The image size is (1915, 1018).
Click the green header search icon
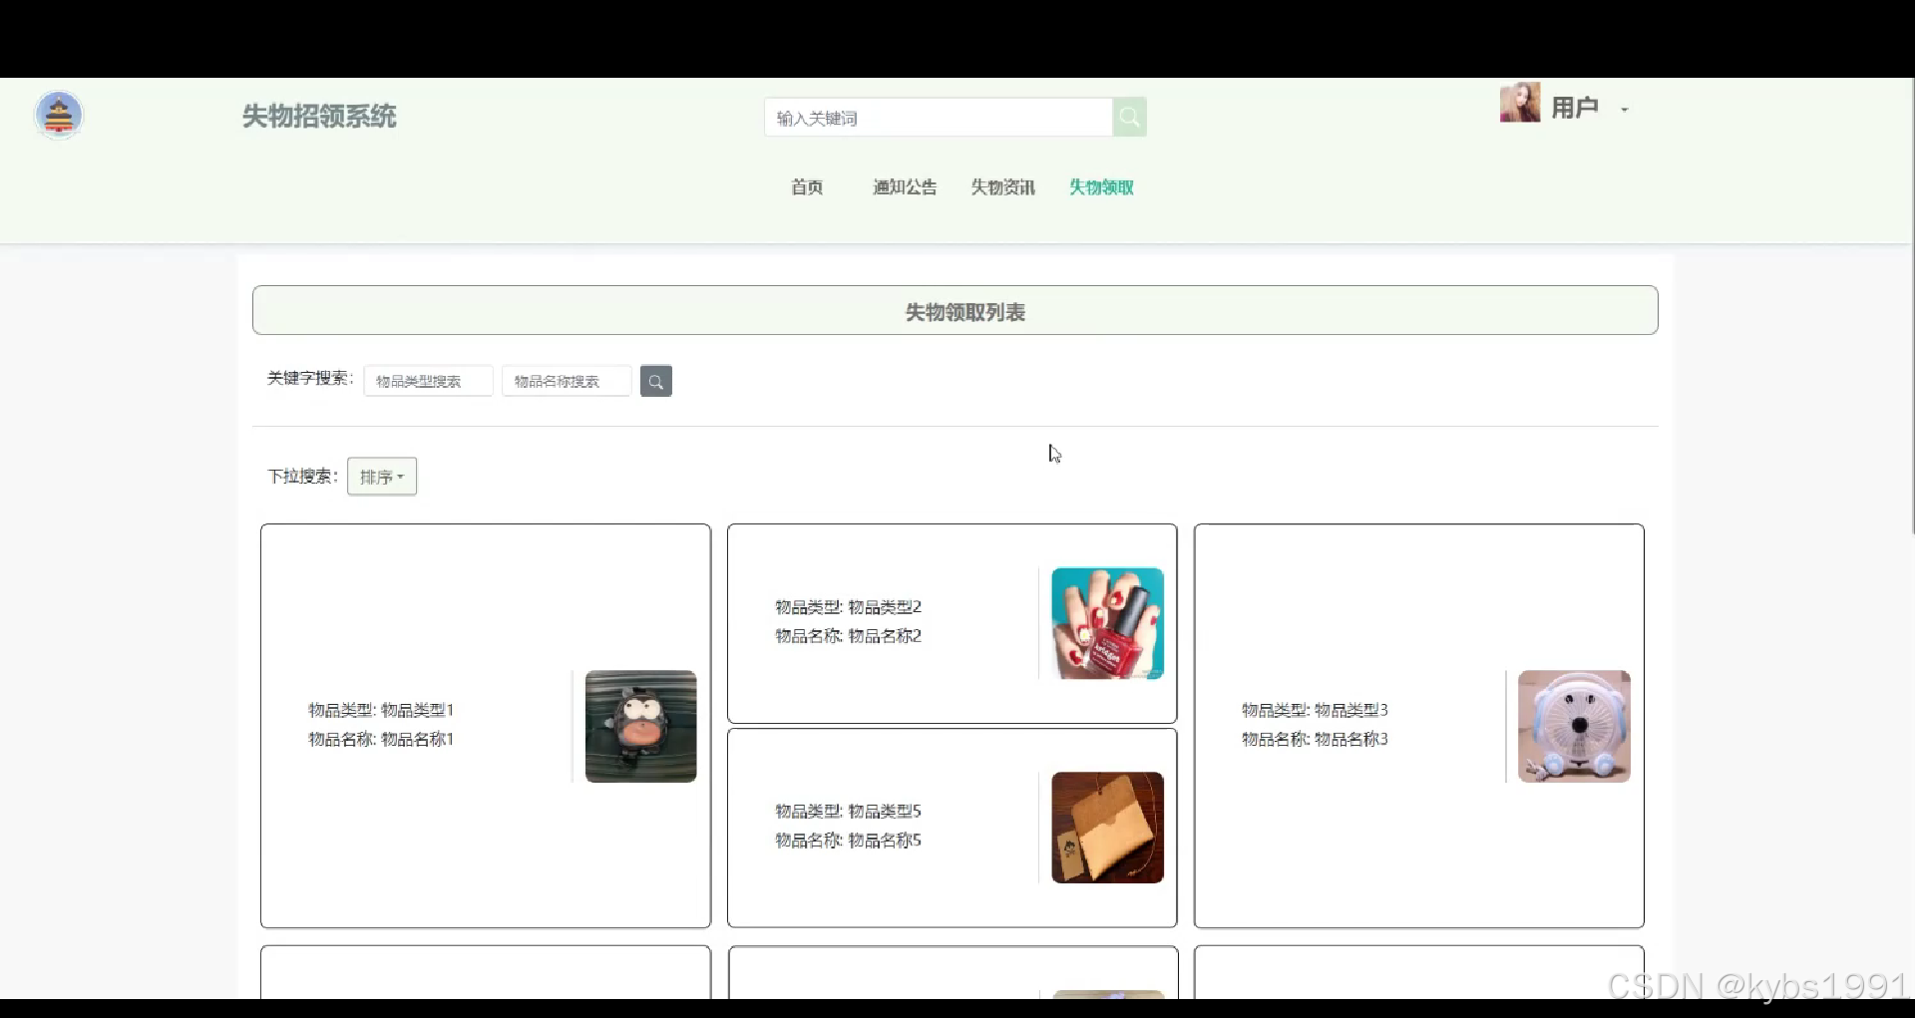tap(1129, 117)
